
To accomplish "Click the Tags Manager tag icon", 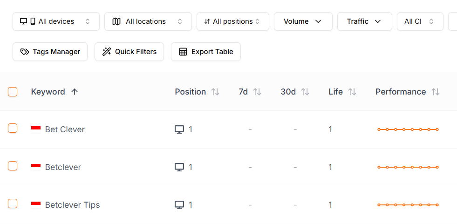I will click(x=25, y=52).
